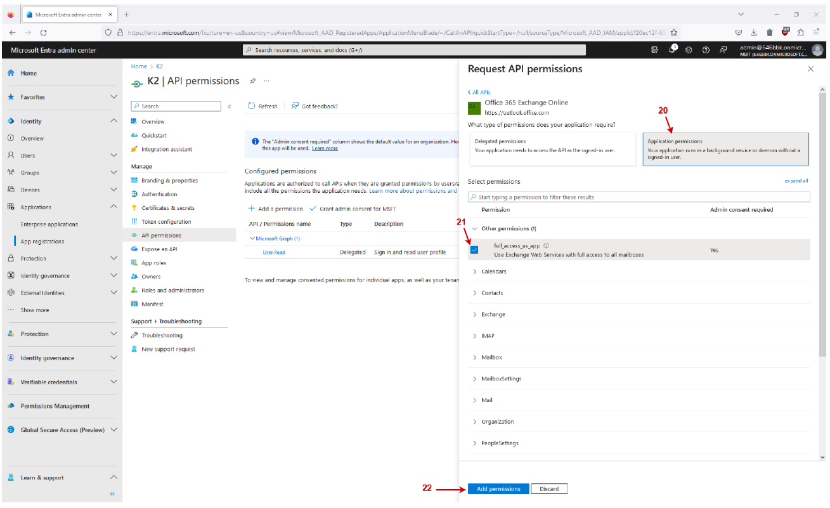Go back using the browser back arrow
Screen dimensions: 830x508
click(x=12, y=32)
